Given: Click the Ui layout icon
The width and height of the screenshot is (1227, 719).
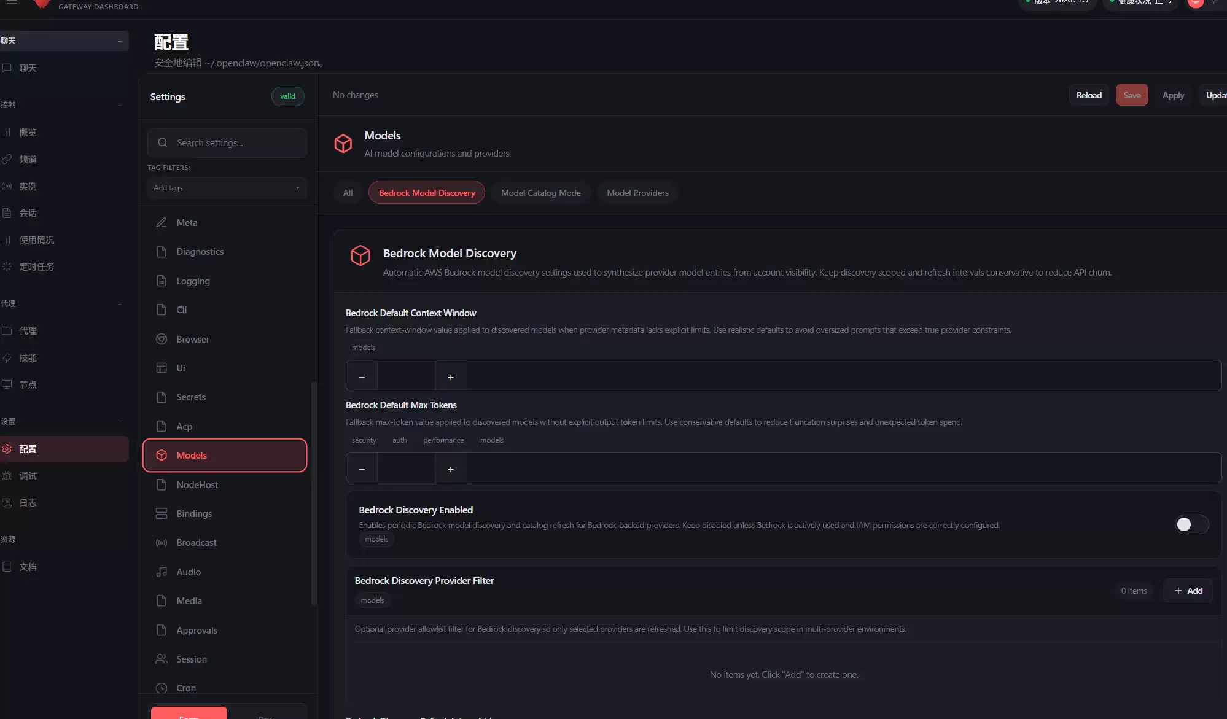Looking at the screenshot, I should tap(162, 368).
